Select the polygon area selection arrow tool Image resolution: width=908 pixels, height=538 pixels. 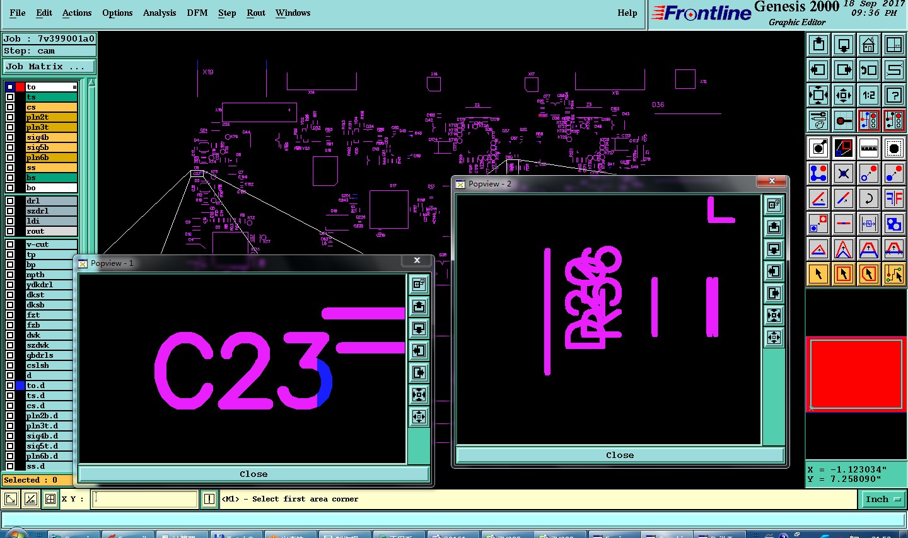tap(869, 274)
